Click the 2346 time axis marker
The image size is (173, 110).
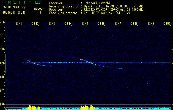pos(101,23)
